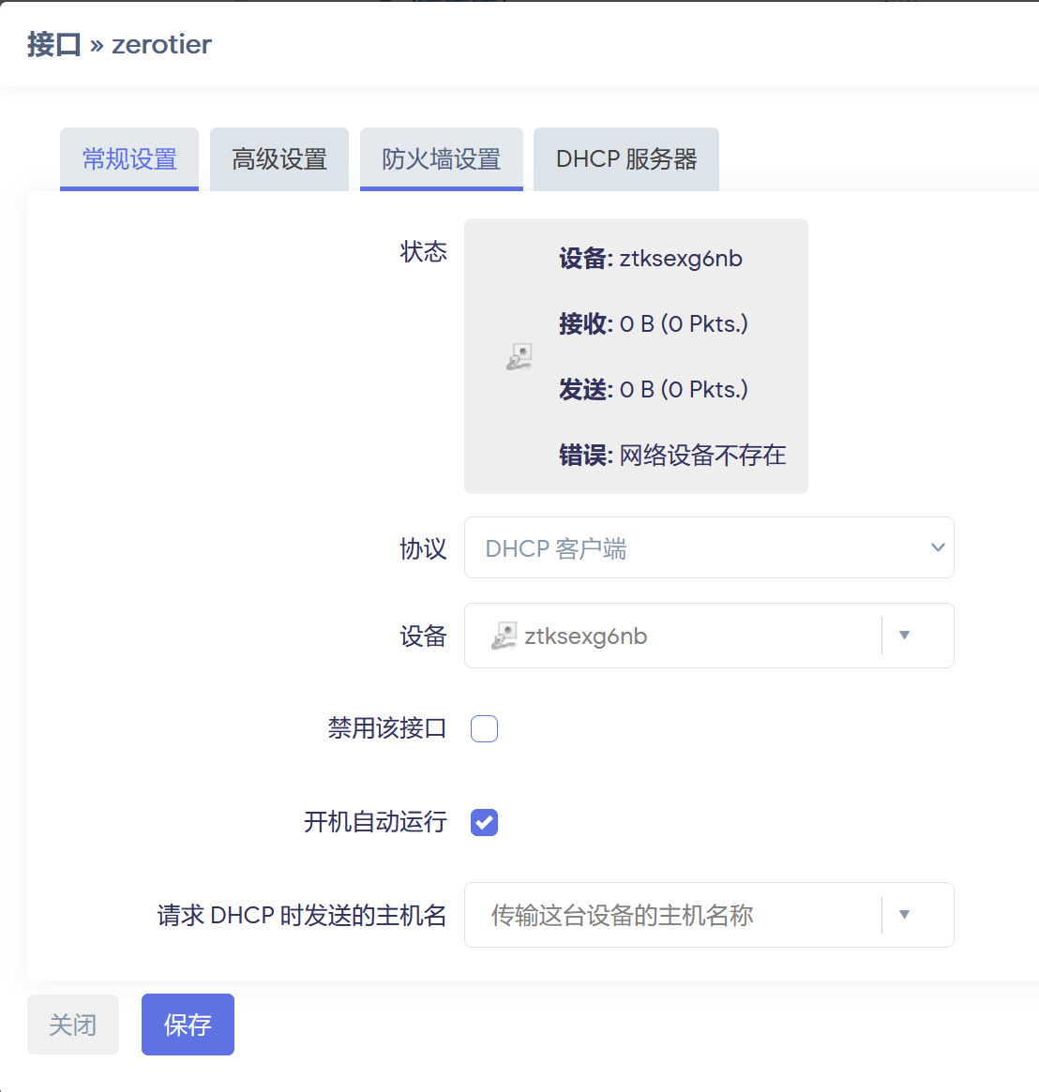Click the 禁用该接口 label

pos(386,728)
